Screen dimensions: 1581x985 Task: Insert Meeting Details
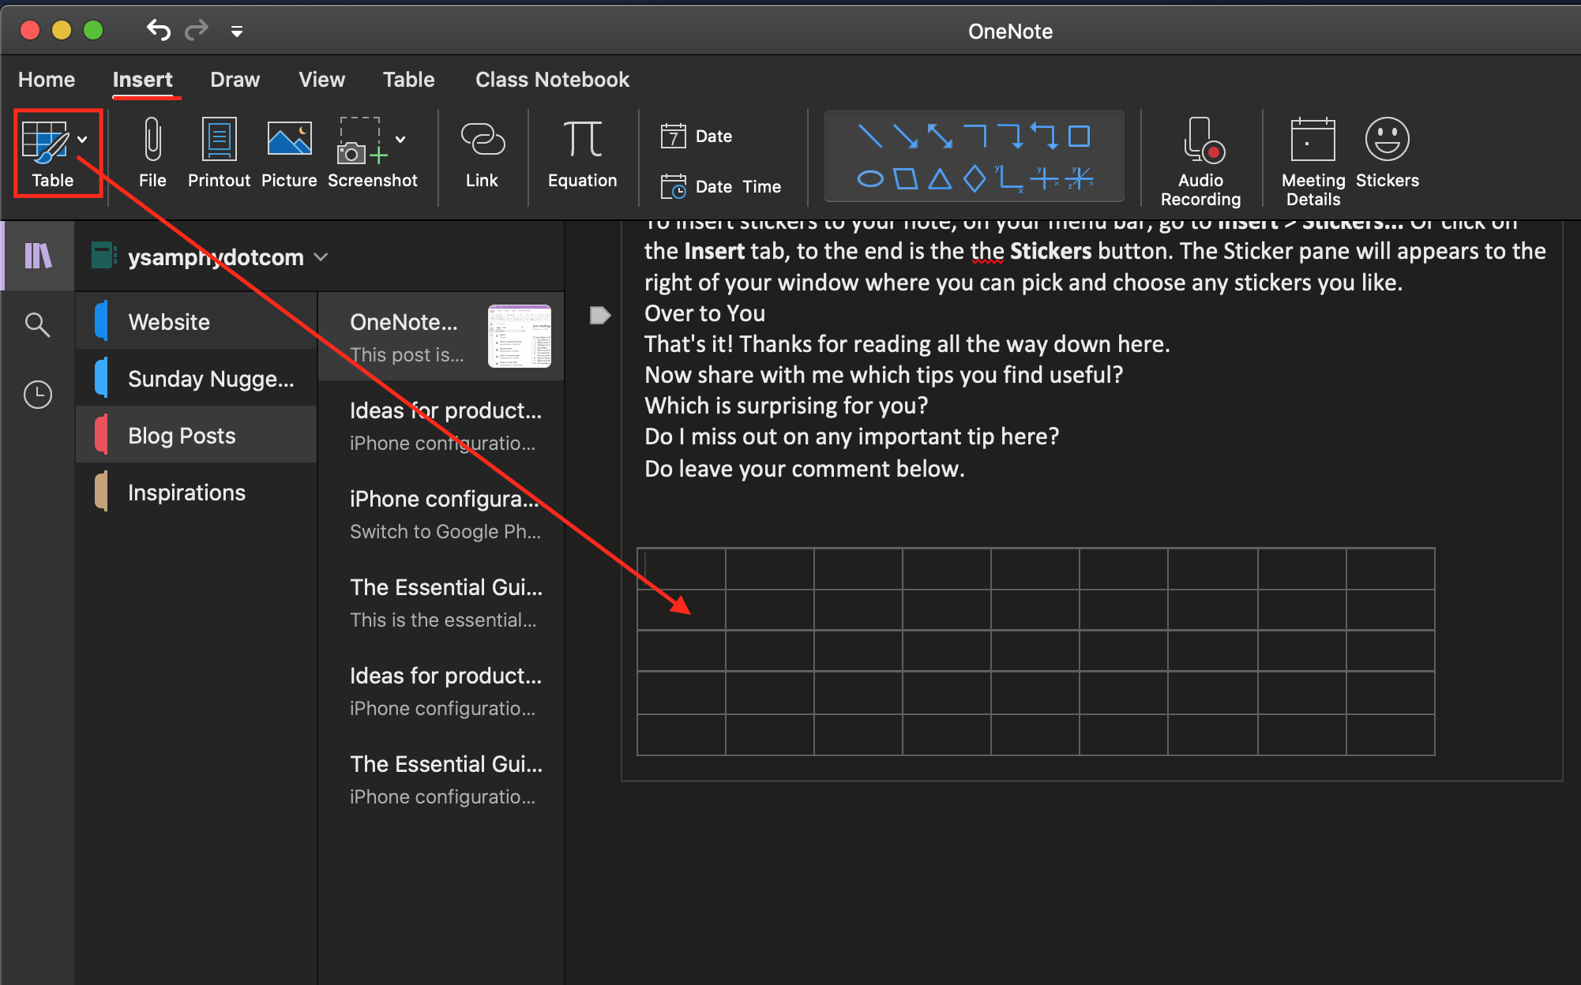[x=1312, y=161]
